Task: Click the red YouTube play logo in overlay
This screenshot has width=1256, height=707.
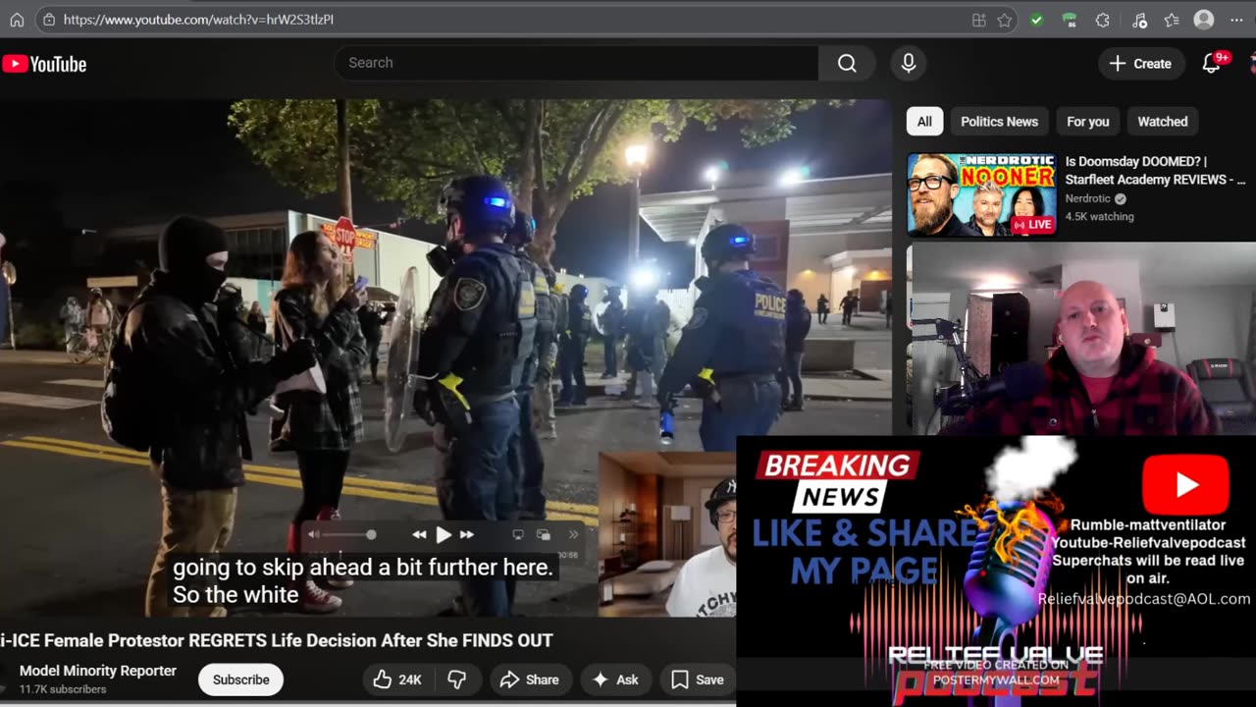Action: (x=1185, y=485)
